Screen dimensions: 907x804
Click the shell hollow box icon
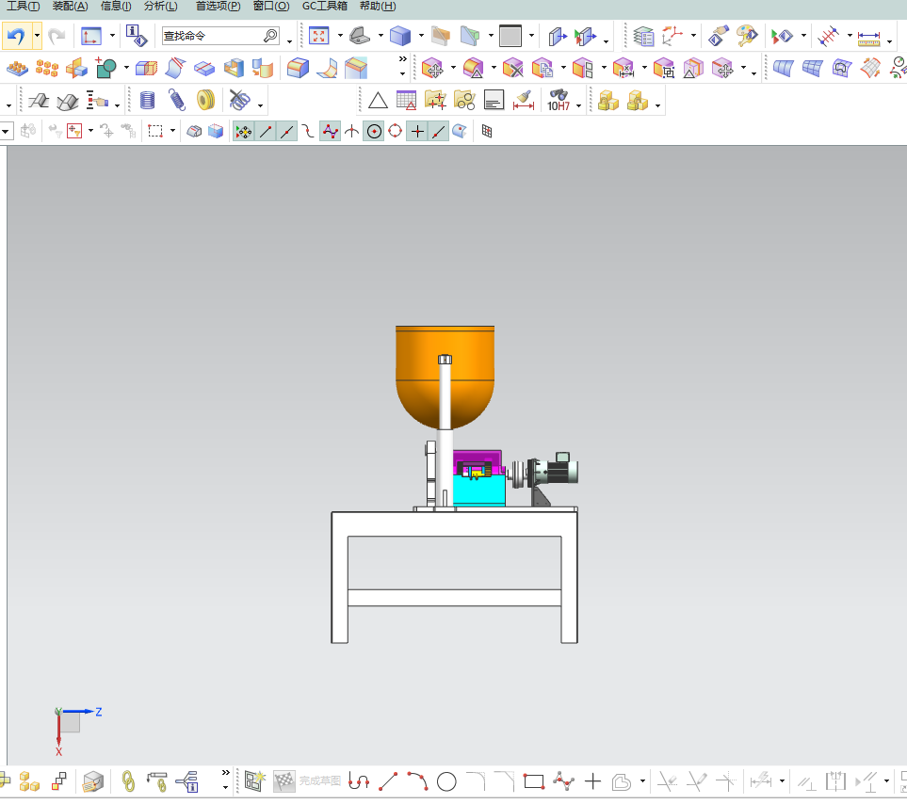tap(234, 68)
